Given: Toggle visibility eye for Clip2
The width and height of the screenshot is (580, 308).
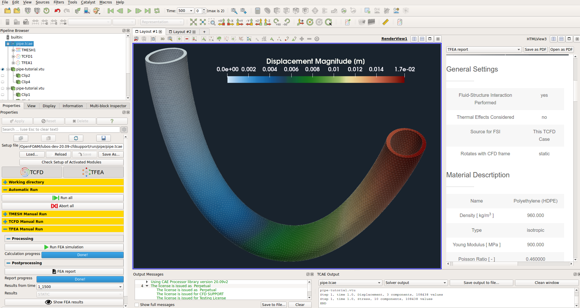Looking at the screenshot, I should click(x=3, y=76).
